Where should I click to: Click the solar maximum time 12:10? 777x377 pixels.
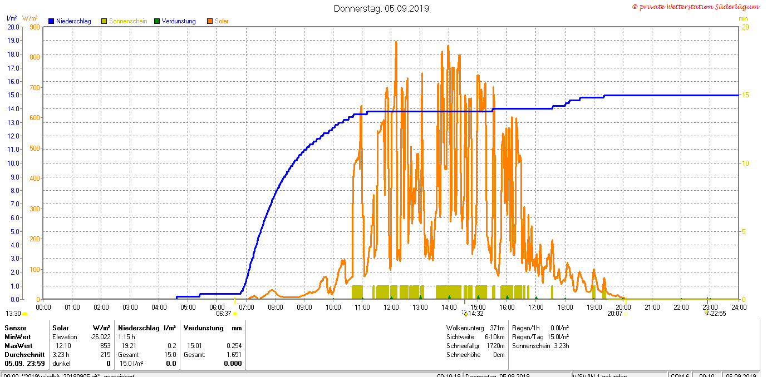tap(63, 346)
